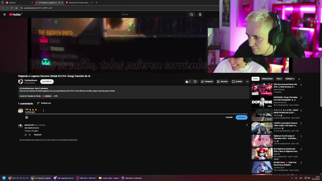Open Reproductor multimedia from taskbar

point(132,178)
